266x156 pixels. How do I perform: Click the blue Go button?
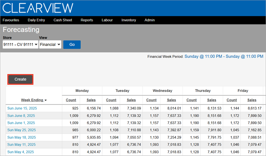coord(72,45)
